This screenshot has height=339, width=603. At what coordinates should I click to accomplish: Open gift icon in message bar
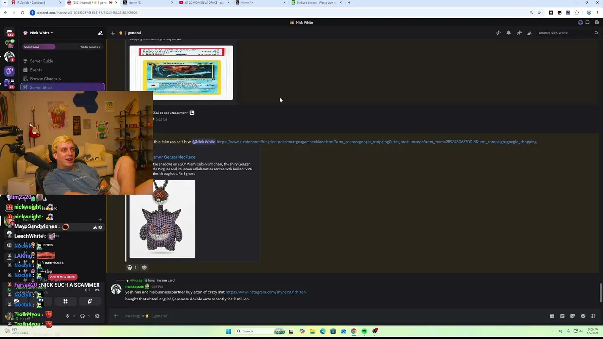click(552, 316)
